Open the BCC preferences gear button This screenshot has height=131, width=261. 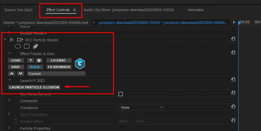(39, 60)
